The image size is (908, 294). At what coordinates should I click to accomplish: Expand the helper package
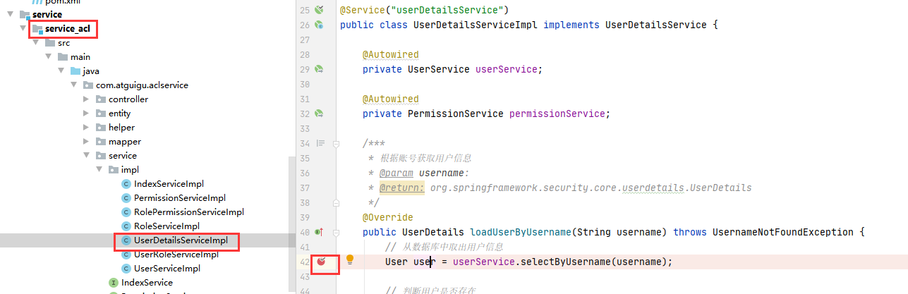click(87, 127)
